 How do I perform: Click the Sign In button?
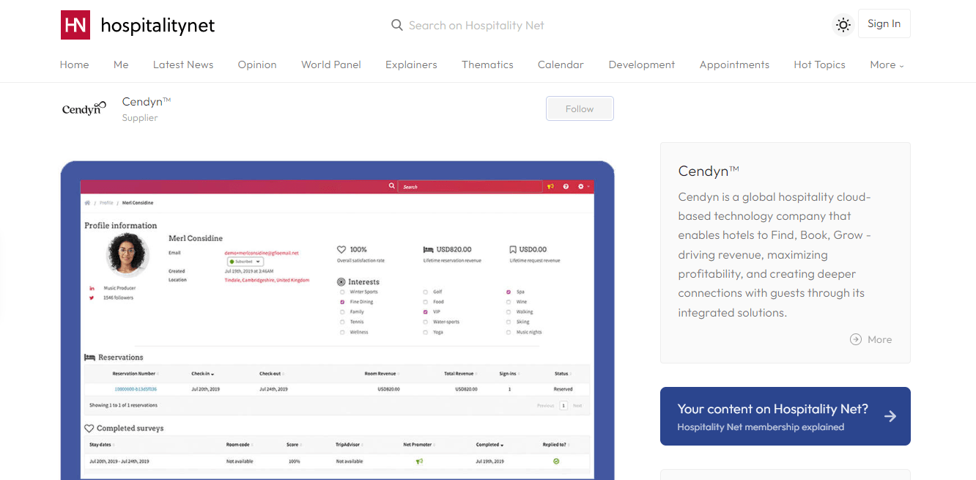click(x=884, y=23)
